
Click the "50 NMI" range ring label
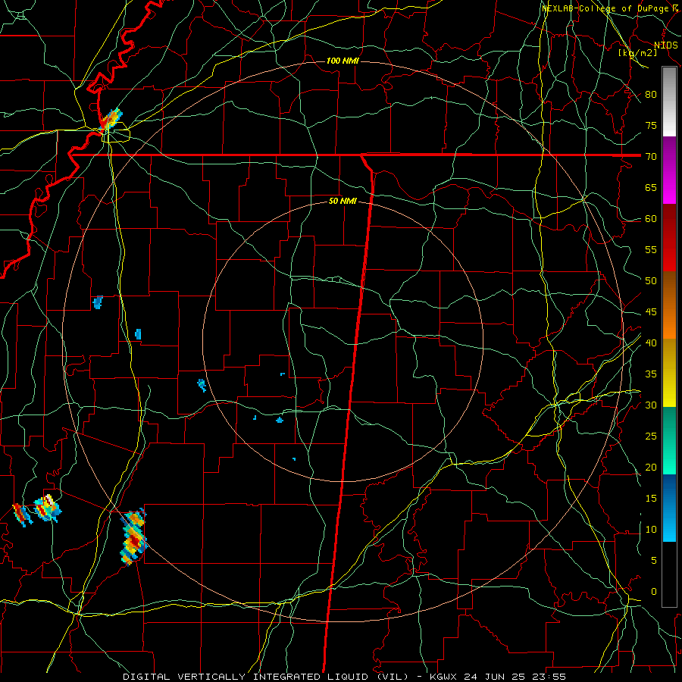343,201
